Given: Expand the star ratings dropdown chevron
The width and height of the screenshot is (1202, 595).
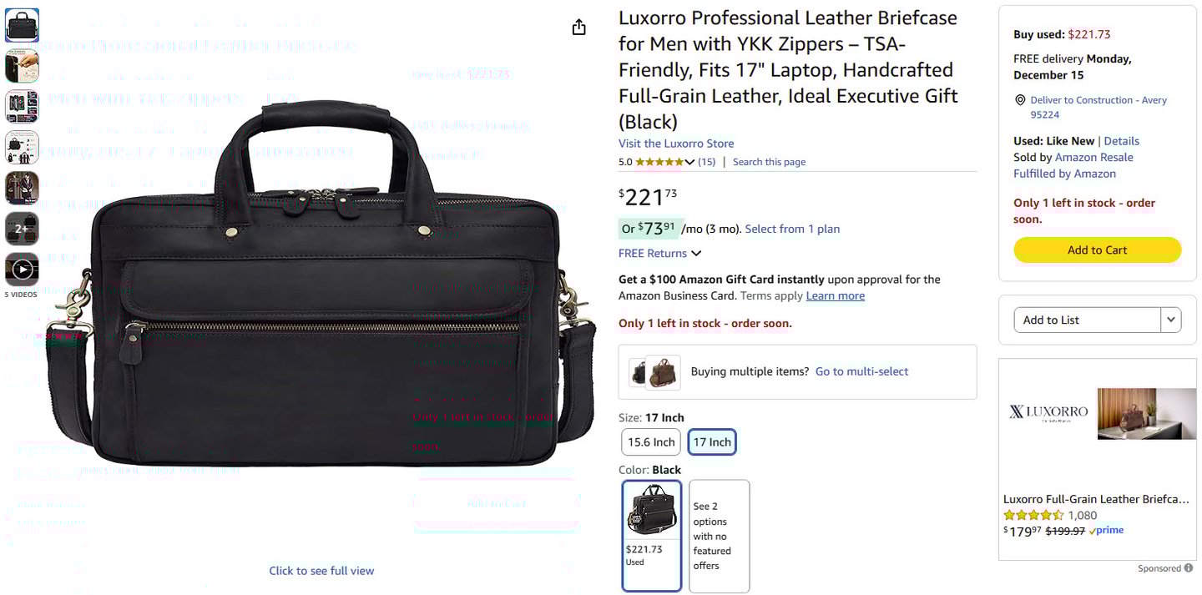Looking at the screenshot, I should pos(689,162).
